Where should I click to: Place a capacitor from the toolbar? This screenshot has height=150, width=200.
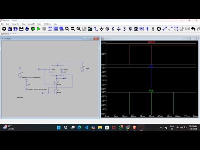tap(119, 29)
